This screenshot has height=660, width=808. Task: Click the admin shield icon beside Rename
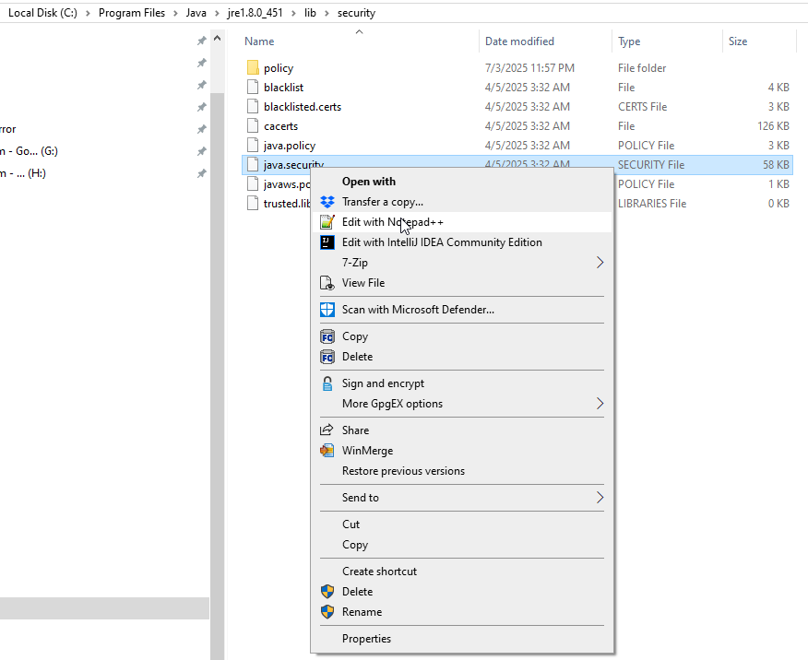point(327,612)
